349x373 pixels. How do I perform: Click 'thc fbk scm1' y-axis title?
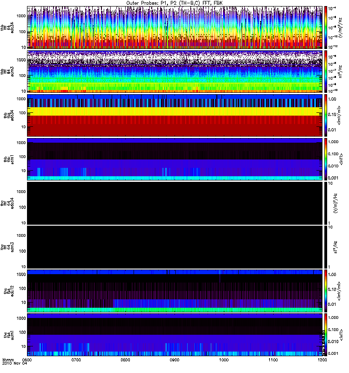pos(9,334)
